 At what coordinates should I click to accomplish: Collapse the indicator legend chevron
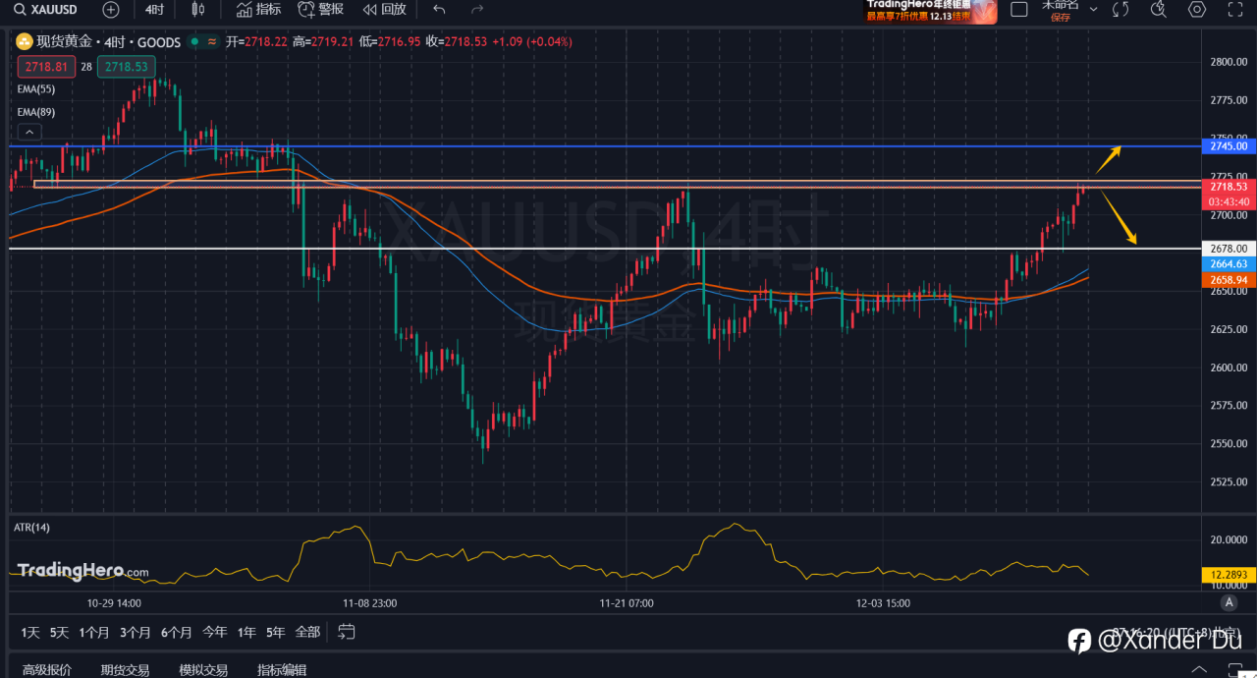[x=28, y=133]
